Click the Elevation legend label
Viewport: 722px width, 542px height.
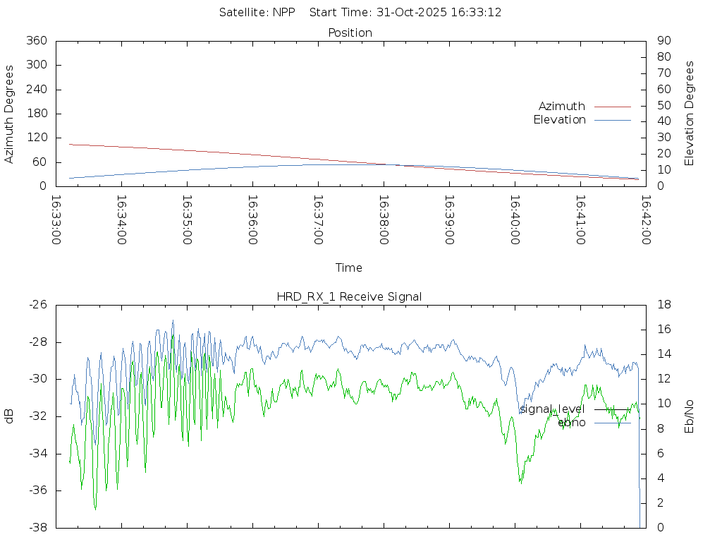click(x=559, y=120)
